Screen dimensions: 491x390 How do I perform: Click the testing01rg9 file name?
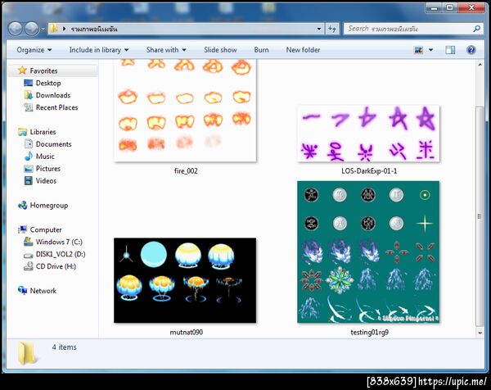pyautogui.click(x=370, y=333)
